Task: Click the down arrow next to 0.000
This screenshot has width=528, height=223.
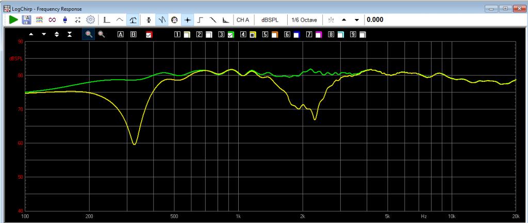Action: [x=357, y=20]
